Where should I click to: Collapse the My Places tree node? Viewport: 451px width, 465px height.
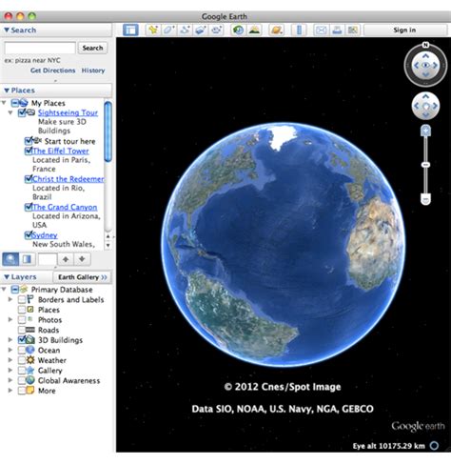[x=4, y=103]
